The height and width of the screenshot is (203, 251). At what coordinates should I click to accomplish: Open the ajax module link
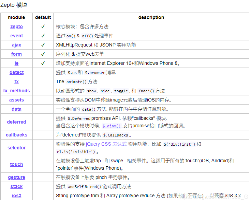point(16,45)
